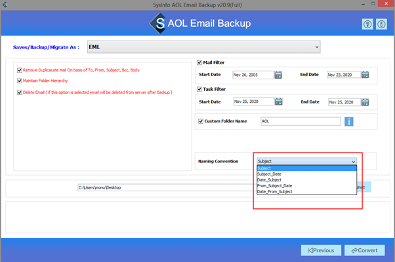This screenshot has width=395, height=262.
Task: Click Task Filter Start Date field
Action: (254, 102)
